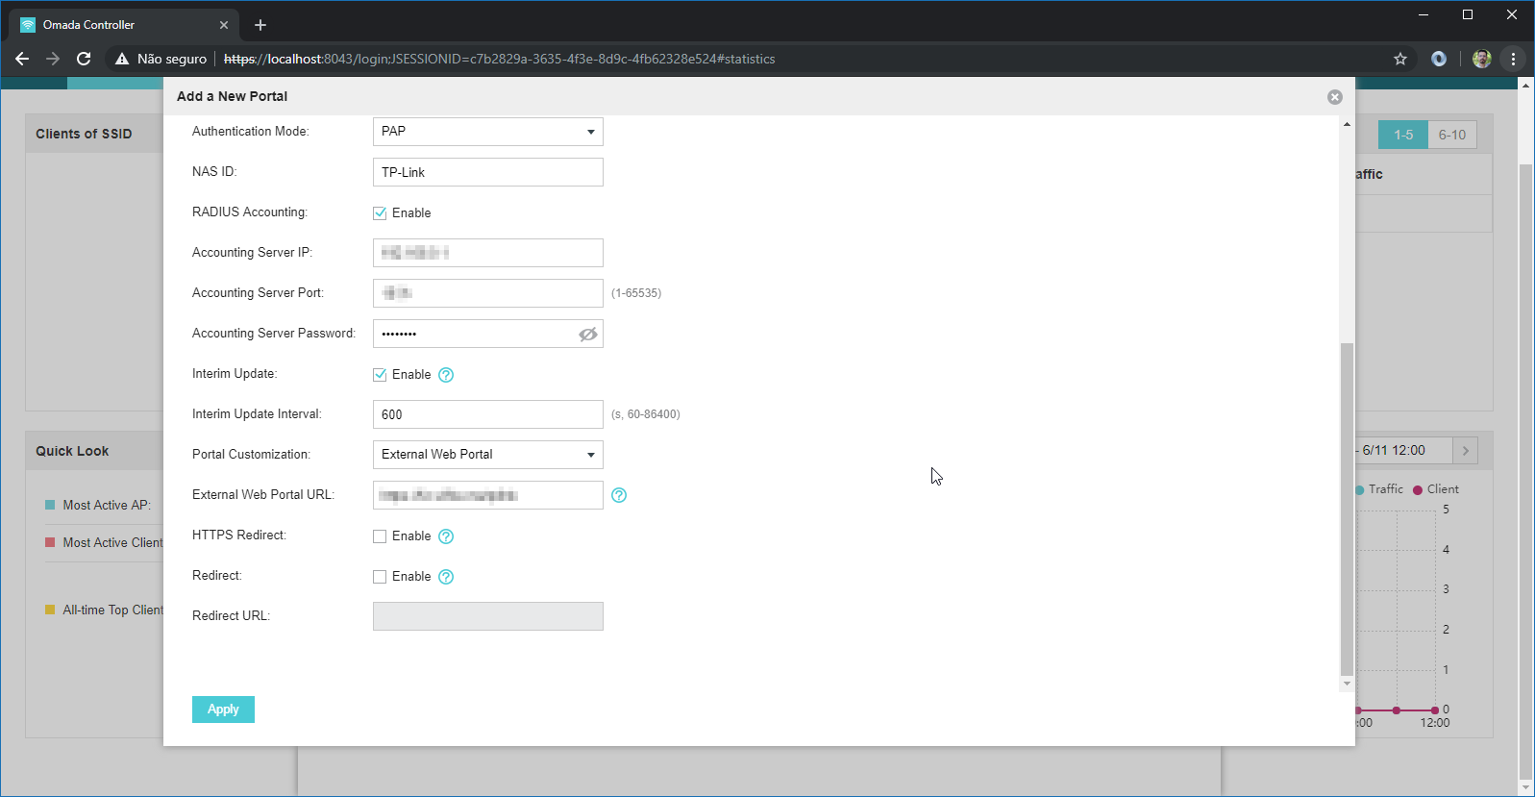1535x797 pixels.
Task: Click the Client legend marker
Action: coord(1418,490)
